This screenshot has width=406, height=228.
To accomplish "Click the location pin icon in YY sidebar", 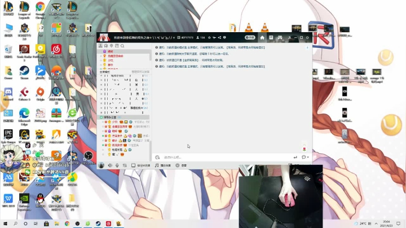I will click(x=111, y=46).
